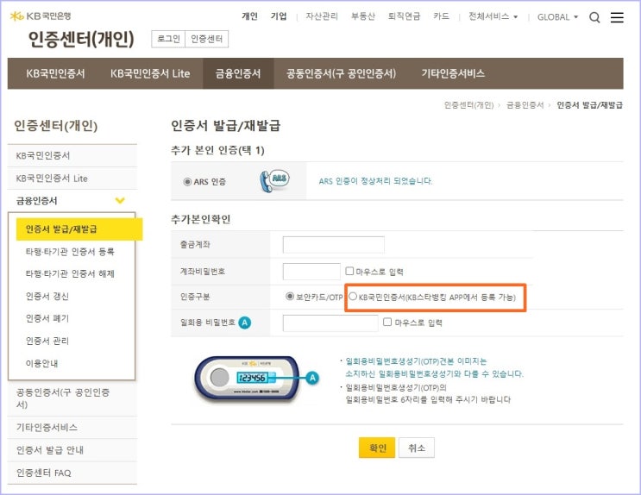Open 기타인증서비스 in the sidebar
Screen dimensions: 641x495
pyautogui.click(x=72, y=428)
